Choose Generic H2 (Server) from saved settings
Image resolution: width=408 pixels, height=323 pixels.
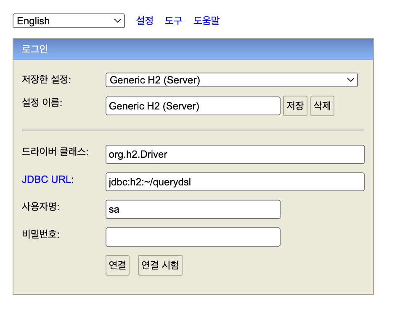click(231, 80)
